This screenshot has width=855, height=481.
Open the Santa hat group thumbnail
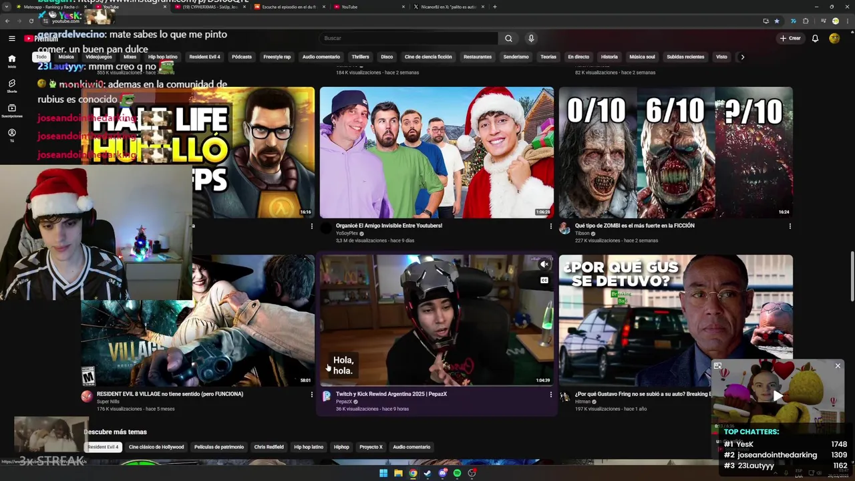pyautogui.click(x=437, y=152)
